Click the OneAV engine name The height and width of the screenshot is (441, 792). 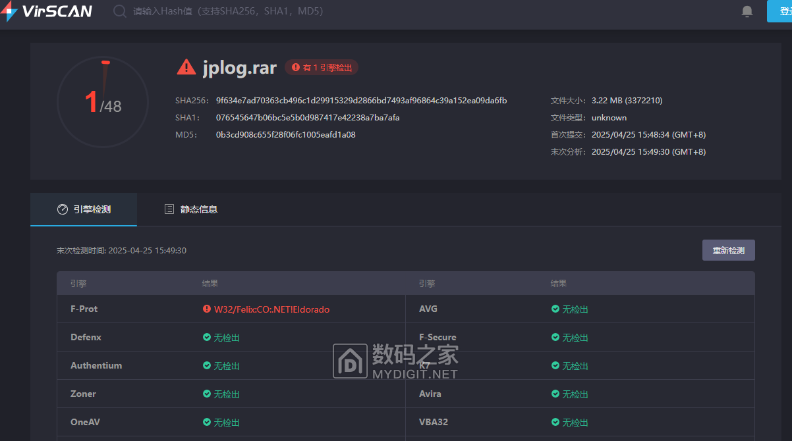coord(85,422)
